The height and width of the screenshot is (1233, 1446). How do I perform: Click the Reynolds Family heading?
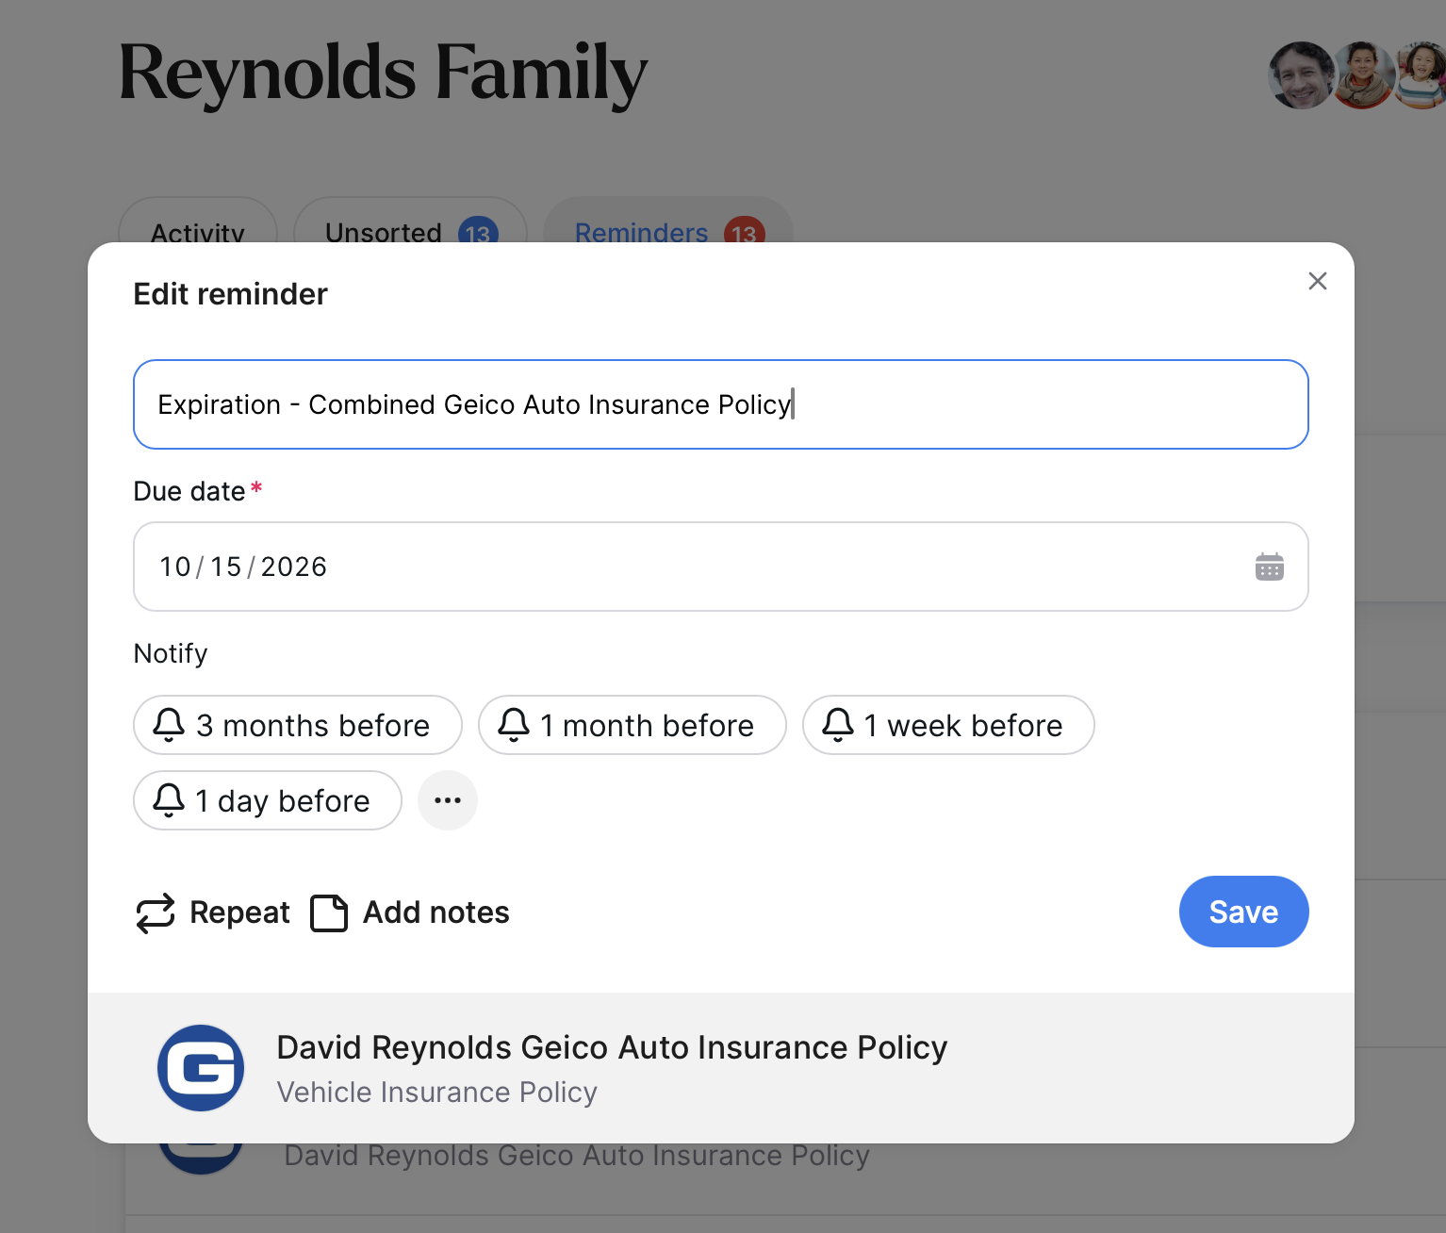click(384, 74)
